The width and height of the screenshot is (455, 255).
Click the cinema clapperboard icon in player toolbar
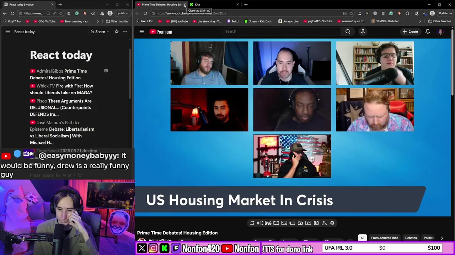click(x=276, y=223)
